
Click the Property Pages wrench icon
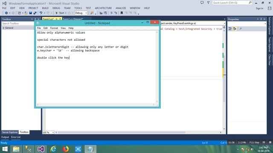click(241, 29)
